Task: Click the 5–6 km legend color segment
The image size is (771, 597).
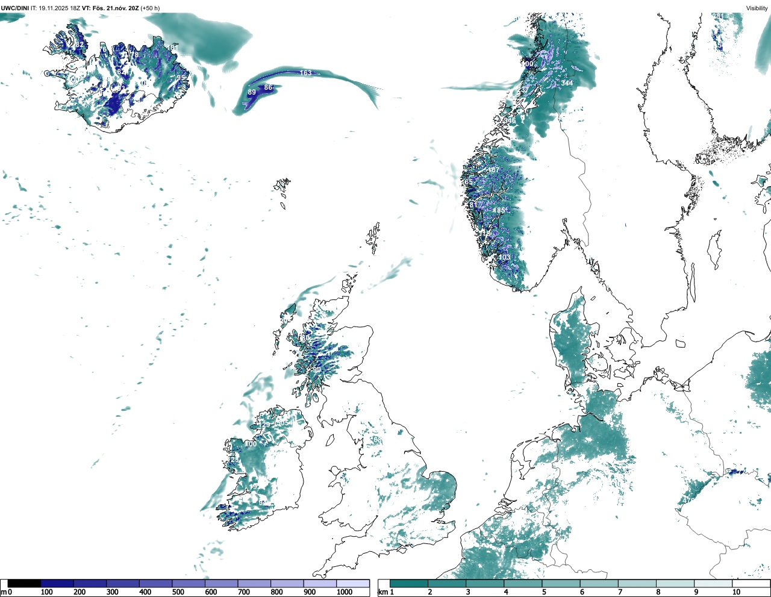Action: tap(561, 583)
